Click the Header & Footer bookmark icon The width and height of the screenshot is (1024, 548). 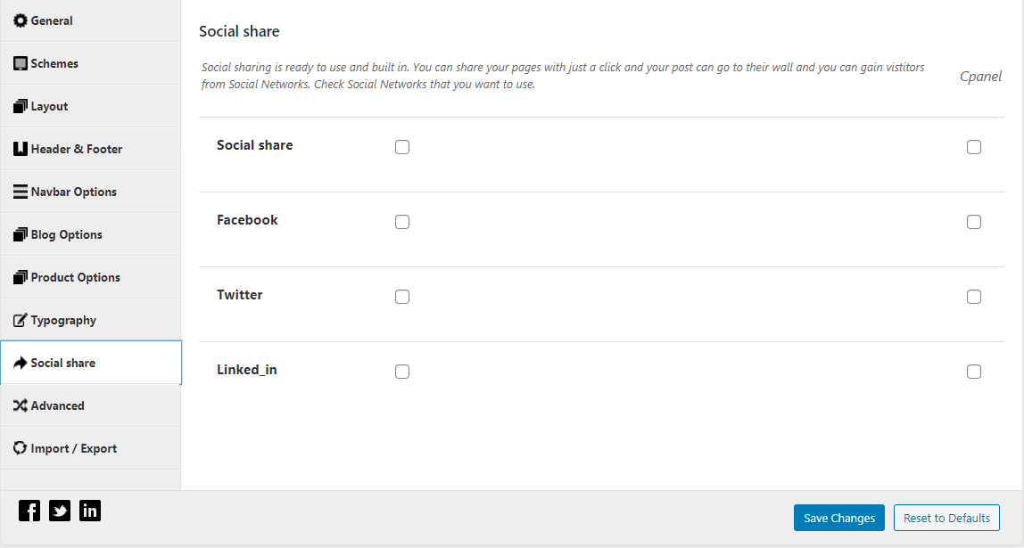[x=21, y=149]
